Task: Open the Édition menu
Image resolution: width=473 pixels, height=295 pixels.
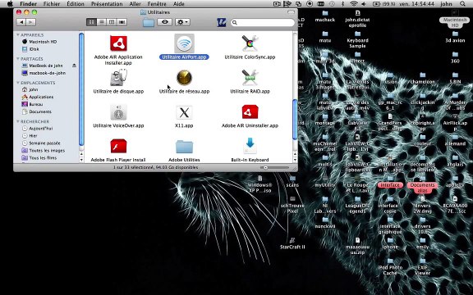Action: 76,4
